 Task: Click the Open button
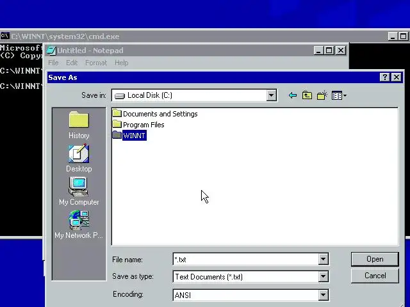click(375, 259)
